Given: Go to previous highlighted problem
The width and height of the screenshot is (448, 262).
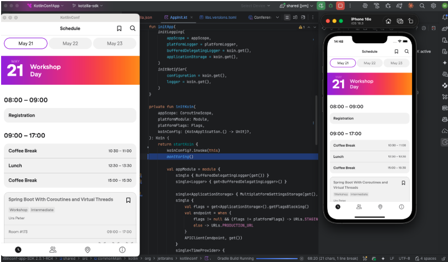Looking at the screenshot, I should click(x=309, y=27).
